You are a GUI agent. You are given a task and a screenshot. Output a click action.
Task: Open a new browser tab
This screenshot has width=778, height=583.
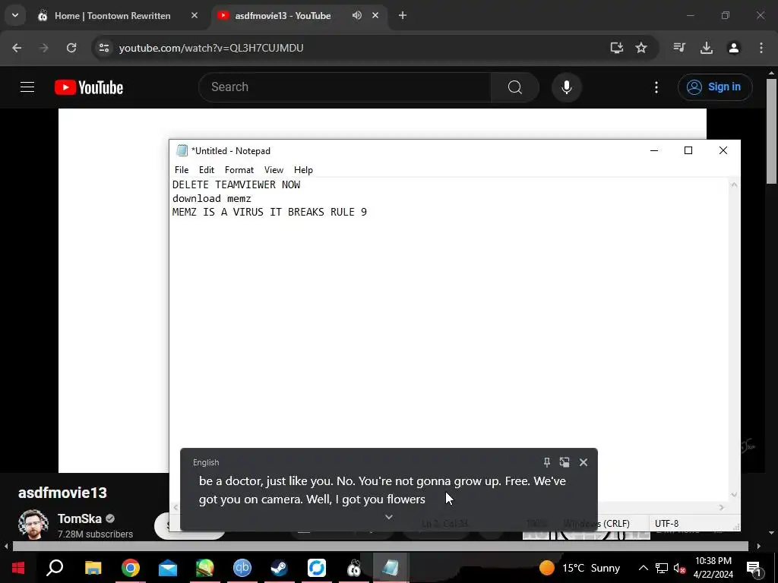tap(403, 15)
